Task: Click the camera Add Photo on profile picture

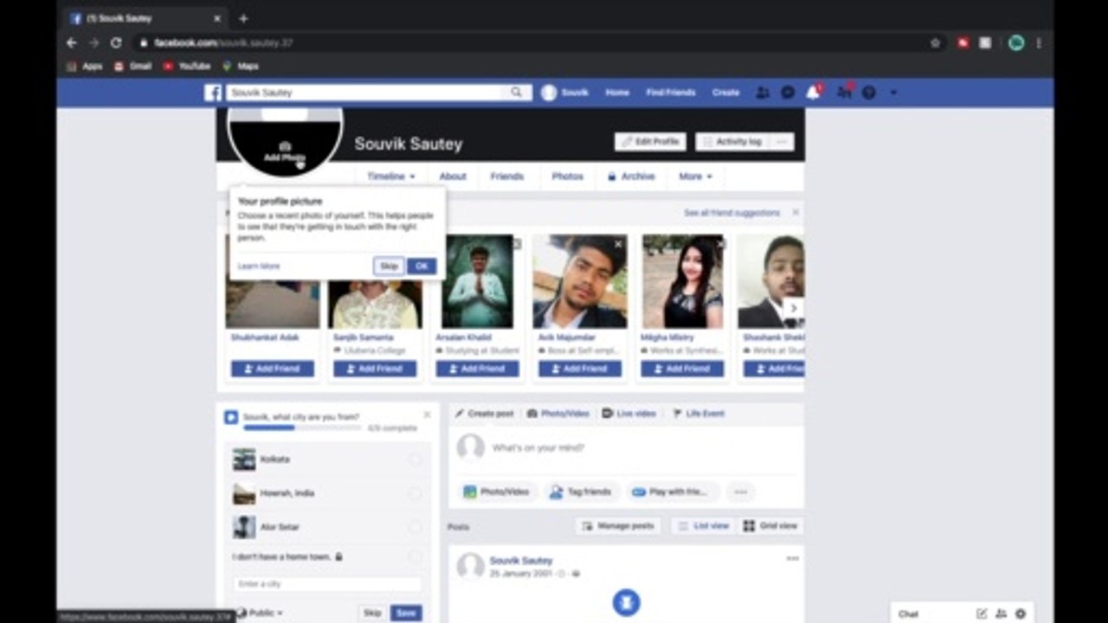Action: (x=285, y=152)
